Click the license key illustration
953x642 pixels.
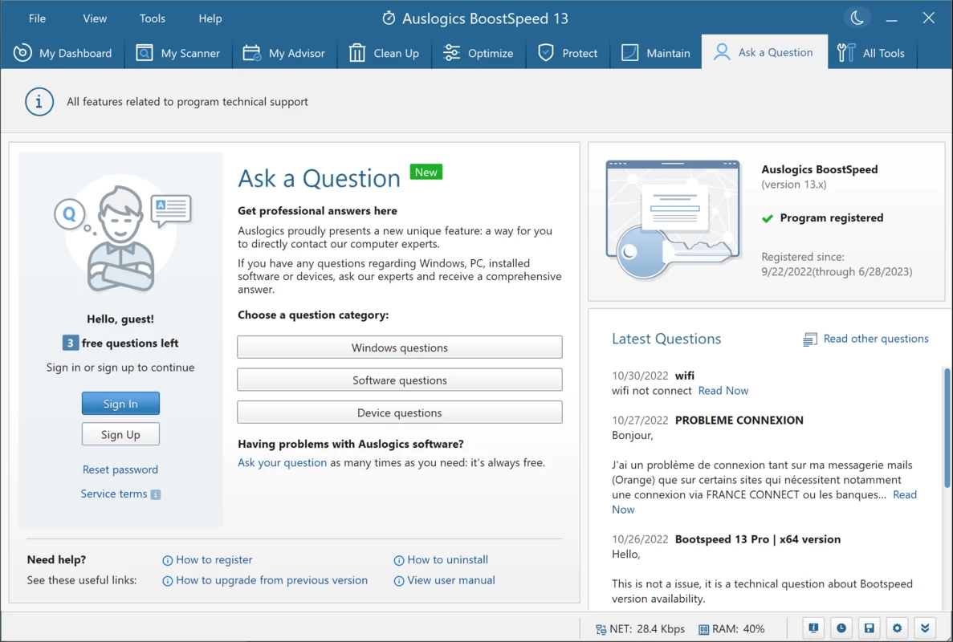(674, 219)
